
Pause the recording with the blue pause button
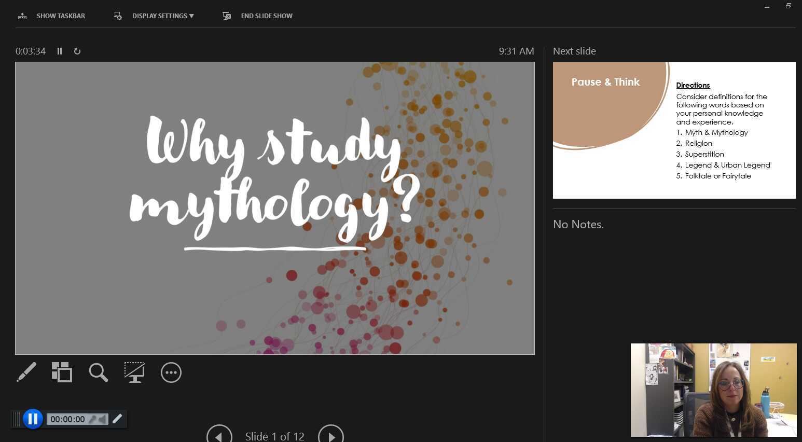coord(33,419)
